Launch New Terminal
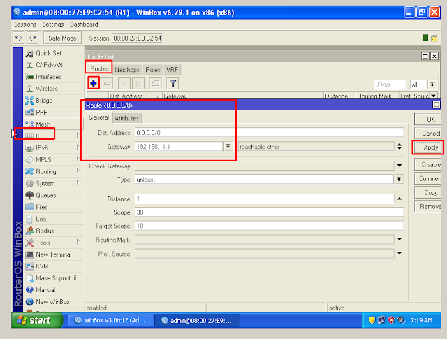 [x=53, y=254]
